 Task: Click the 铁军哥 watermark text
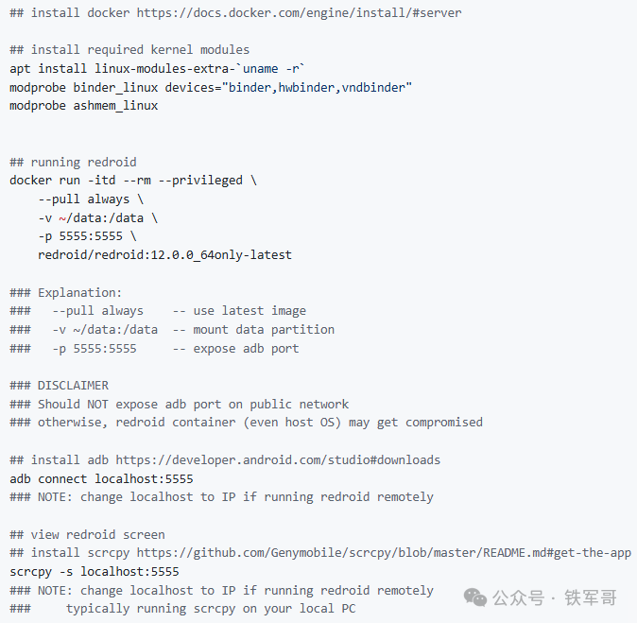pyautogui.click(x=591, y=597)
